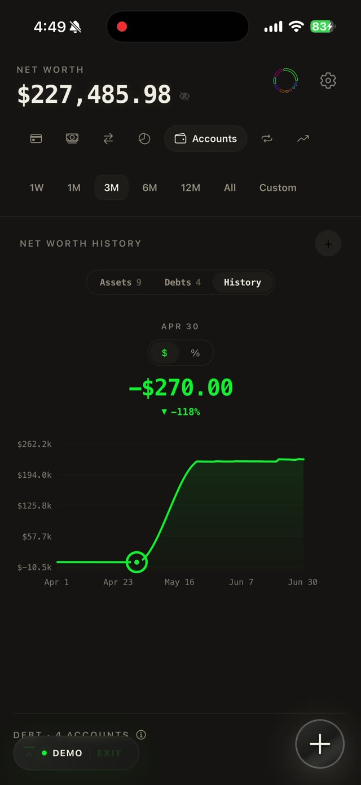The image size is (361, 785).
Task: Choose the Custom time range
Action: tap(278, 187)
